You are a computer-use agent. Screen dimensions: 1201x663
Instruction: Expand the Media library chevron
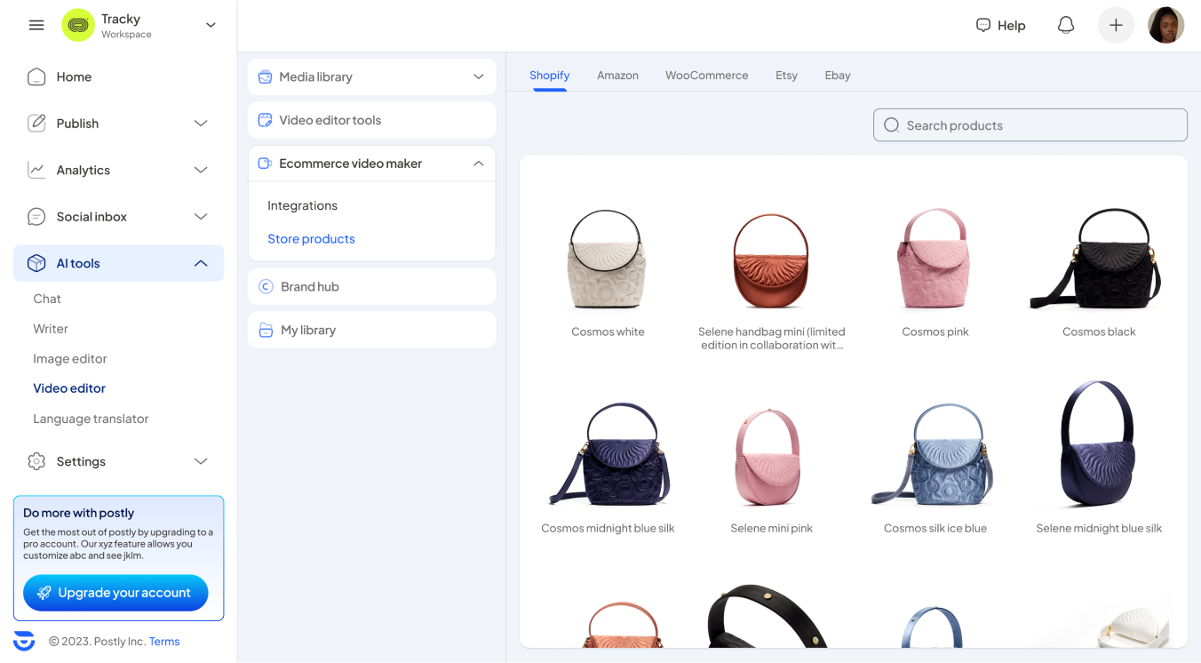click(x=479, y=77)
